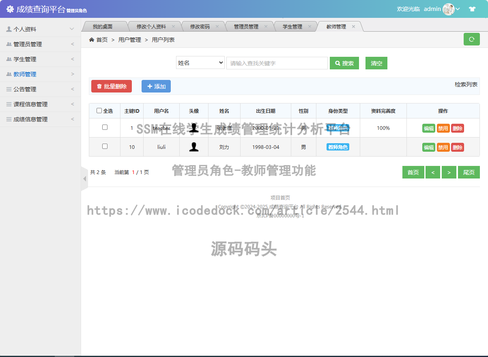Click the avatar of user liuli
Viewport: 488px width, 357px height.
click(x=194, y=147)
